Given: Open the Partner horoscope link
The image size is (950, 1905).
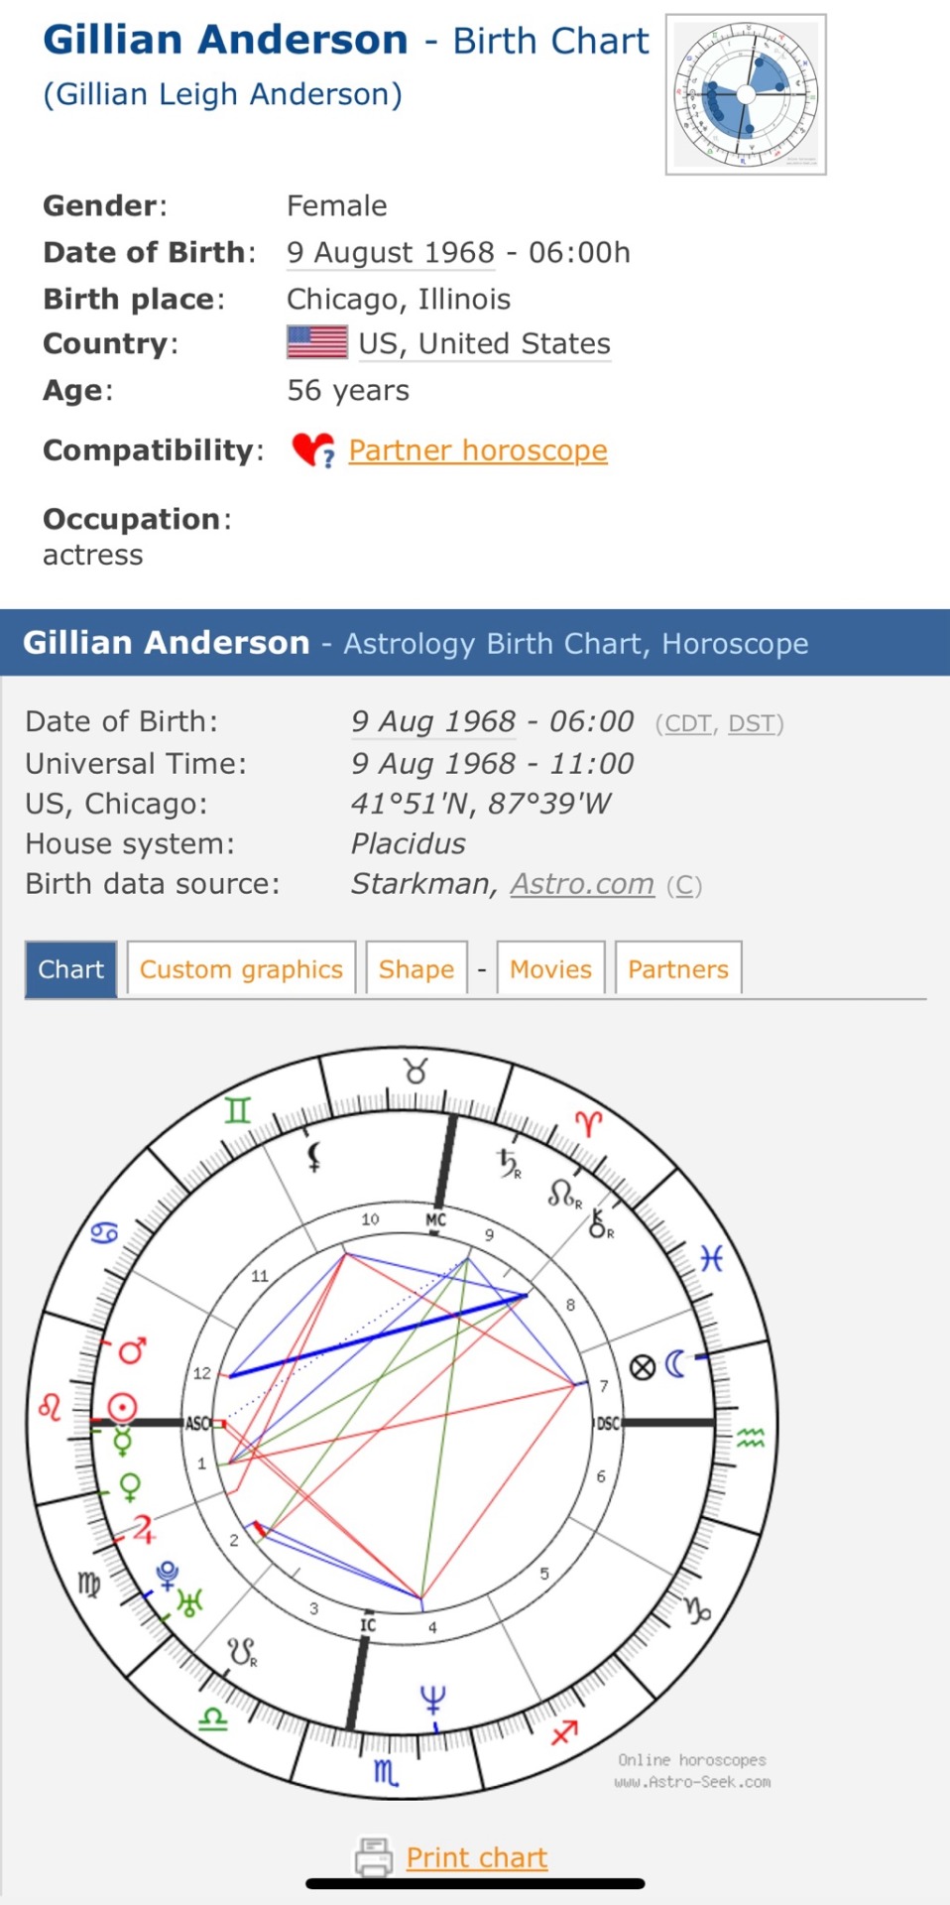Looking at the screenshot, I should click(x=477, y=450).
